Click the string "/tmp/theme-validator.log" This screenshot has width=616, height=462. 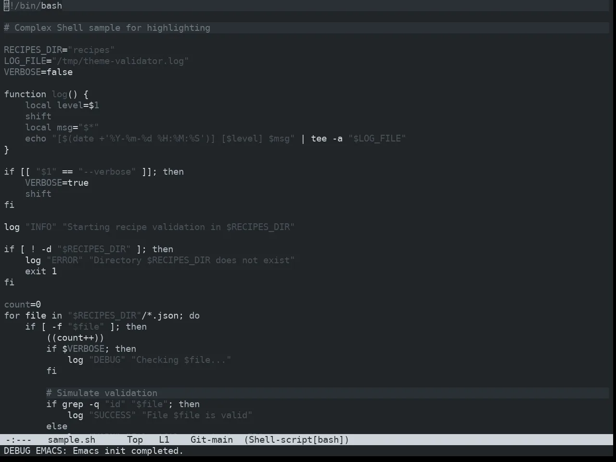120,61
